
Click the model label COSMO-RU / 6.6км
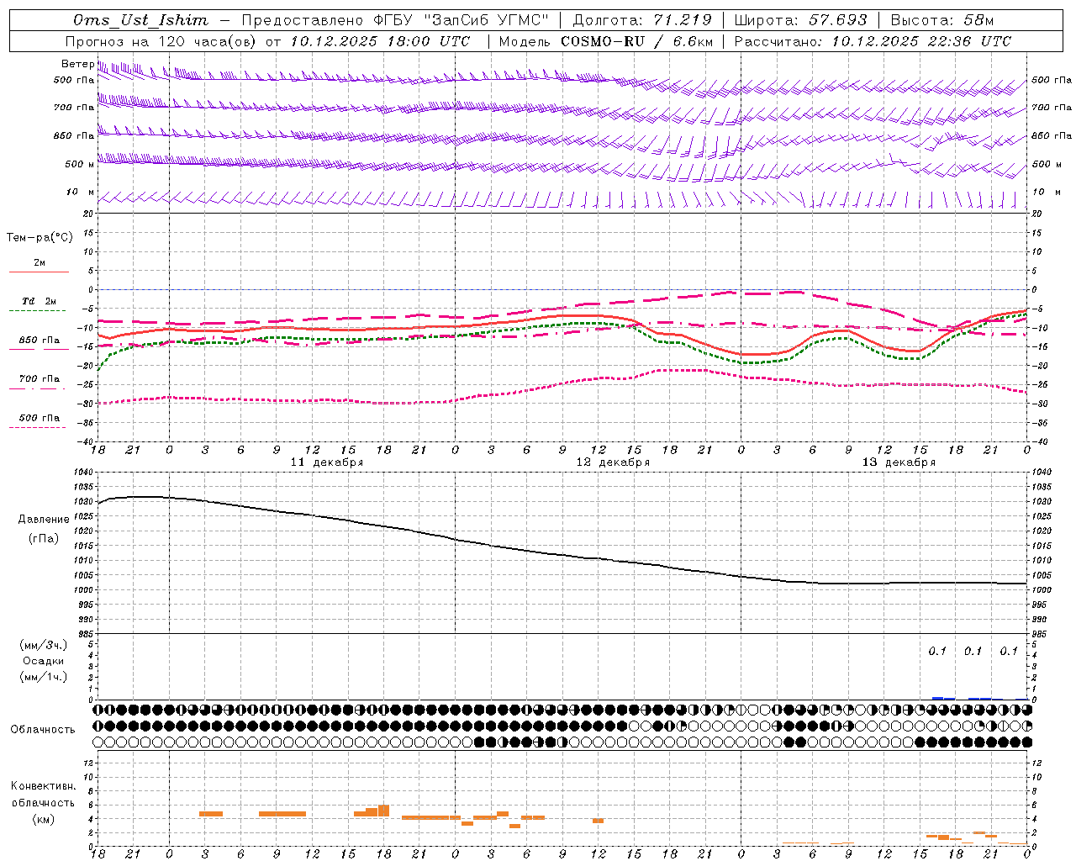637,41
